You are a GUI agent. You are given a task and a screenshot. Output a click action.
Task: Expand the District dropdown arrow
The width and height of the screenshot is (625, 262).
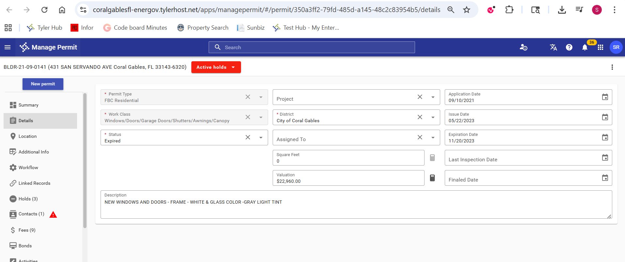click(x=433, y=117)
